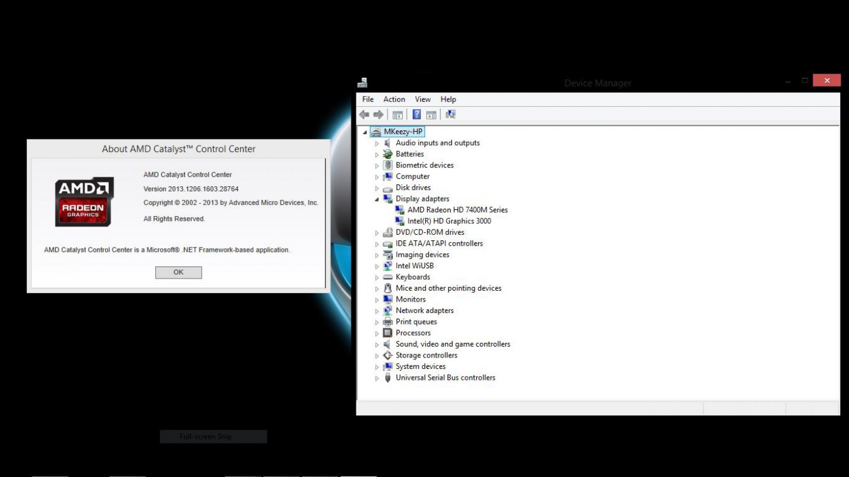Click the DVD/CD-ROM drives category icon
The image size is (849, 477).
[388, 232]
